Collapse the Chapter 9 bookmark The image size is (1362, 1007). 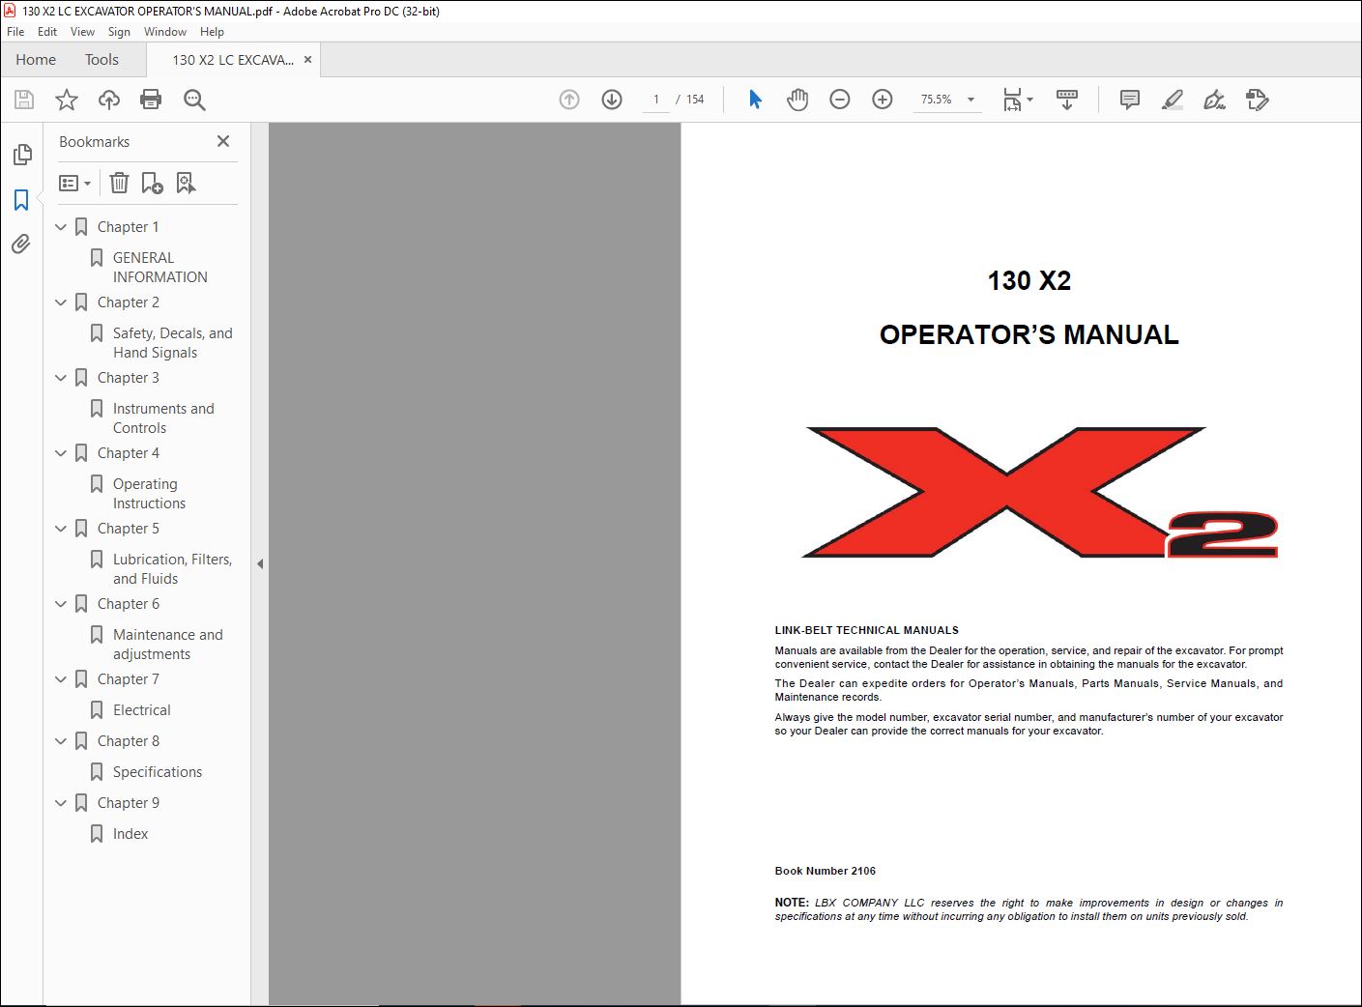(61, 803)
